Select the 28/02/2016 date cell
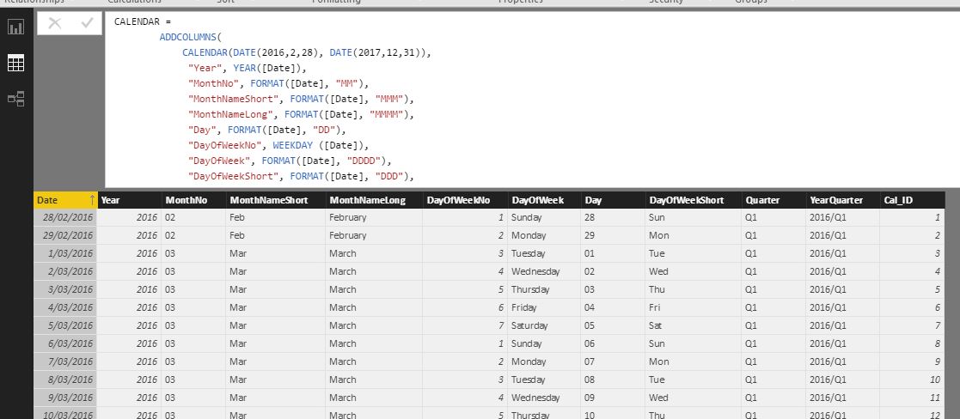 [65, 217]
